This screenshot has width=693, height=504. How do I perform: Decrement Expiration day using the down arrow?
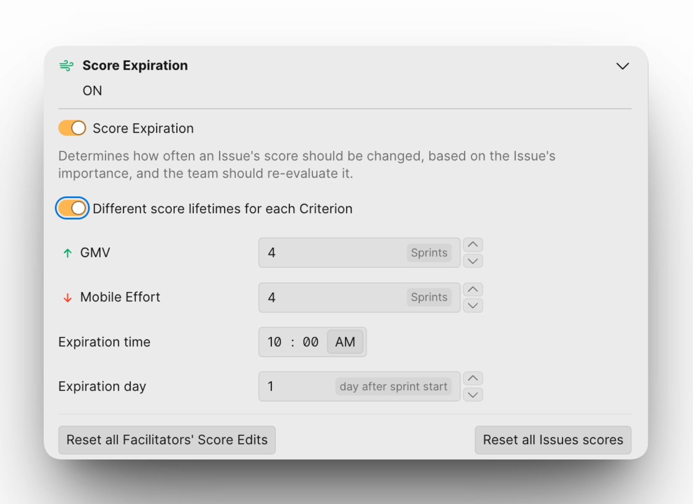coord(473,395)
